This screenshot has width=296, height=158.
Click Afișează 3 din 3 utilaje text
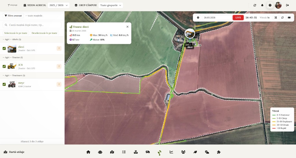[32, 142]
